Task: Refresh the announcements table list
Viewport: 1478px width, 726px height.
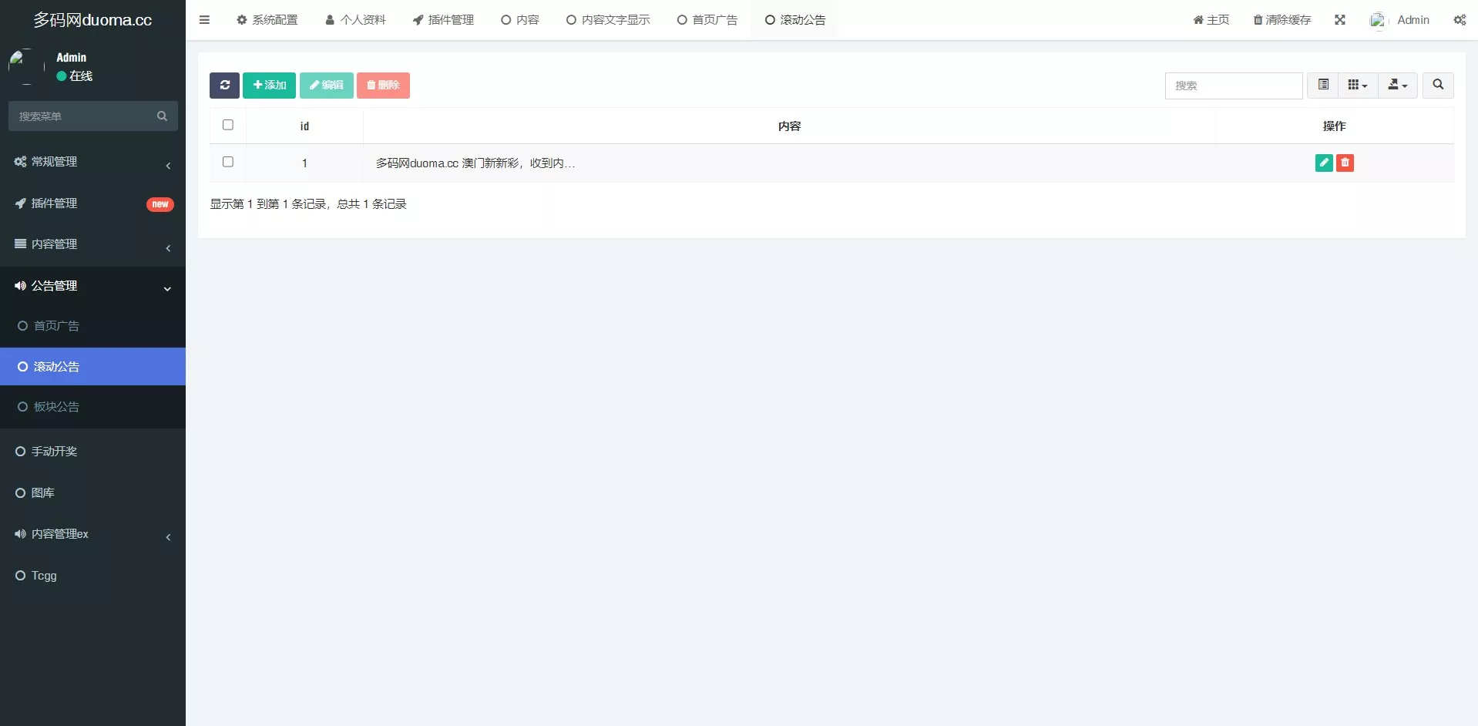Action: click(x=223, y=85)
